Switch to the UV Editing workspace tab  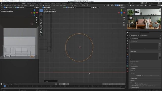tap(40, 3)
